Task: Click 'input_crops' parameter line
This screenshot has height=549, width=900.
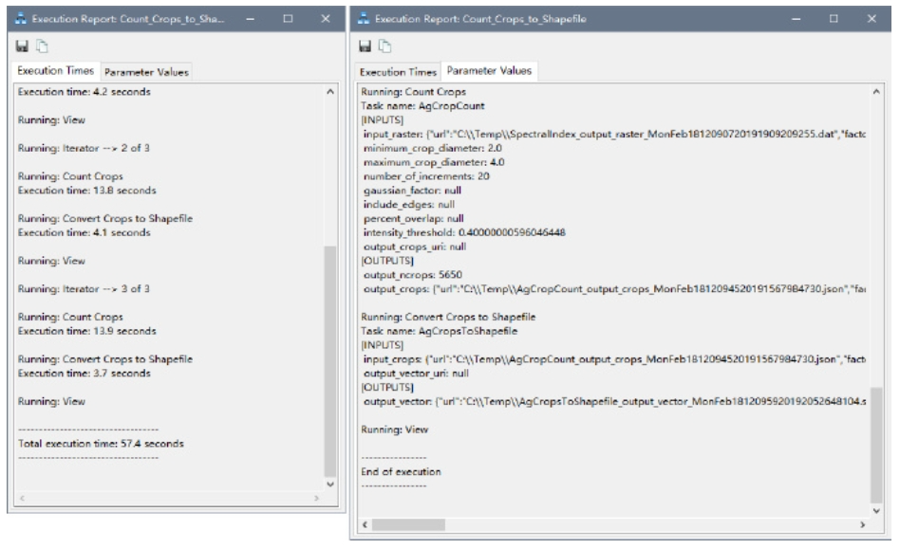Action: coord(614,359)
